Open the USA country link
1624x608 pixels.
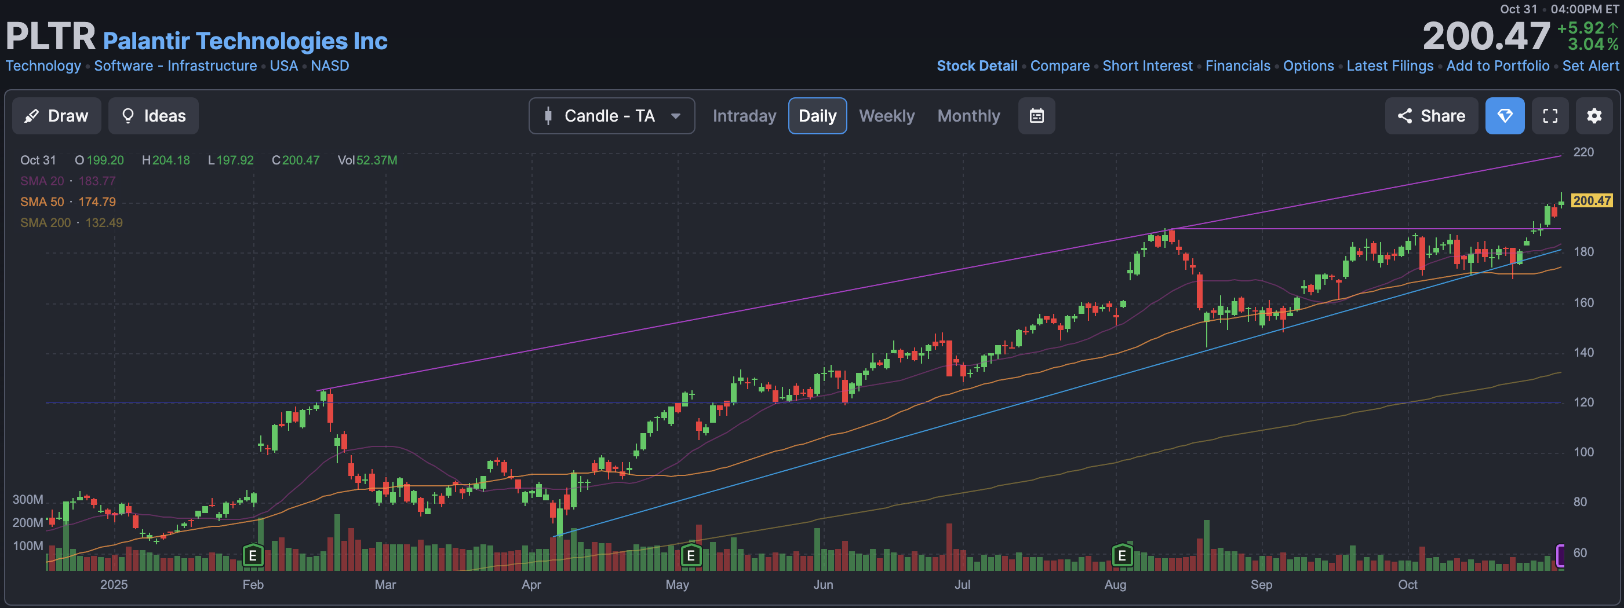[283, 65]
